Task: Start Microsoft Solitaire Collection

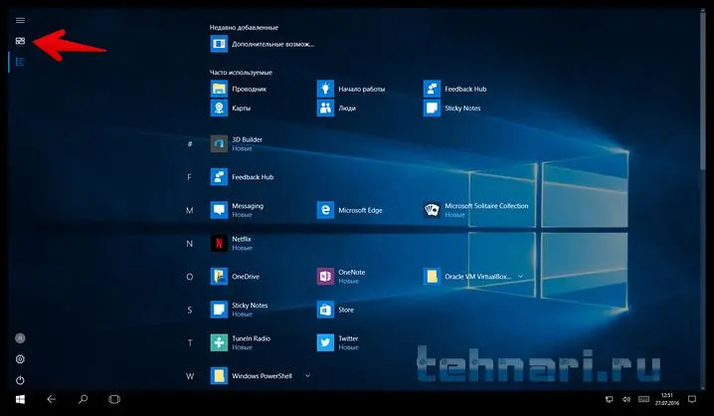Action: [x=476, y=210]
